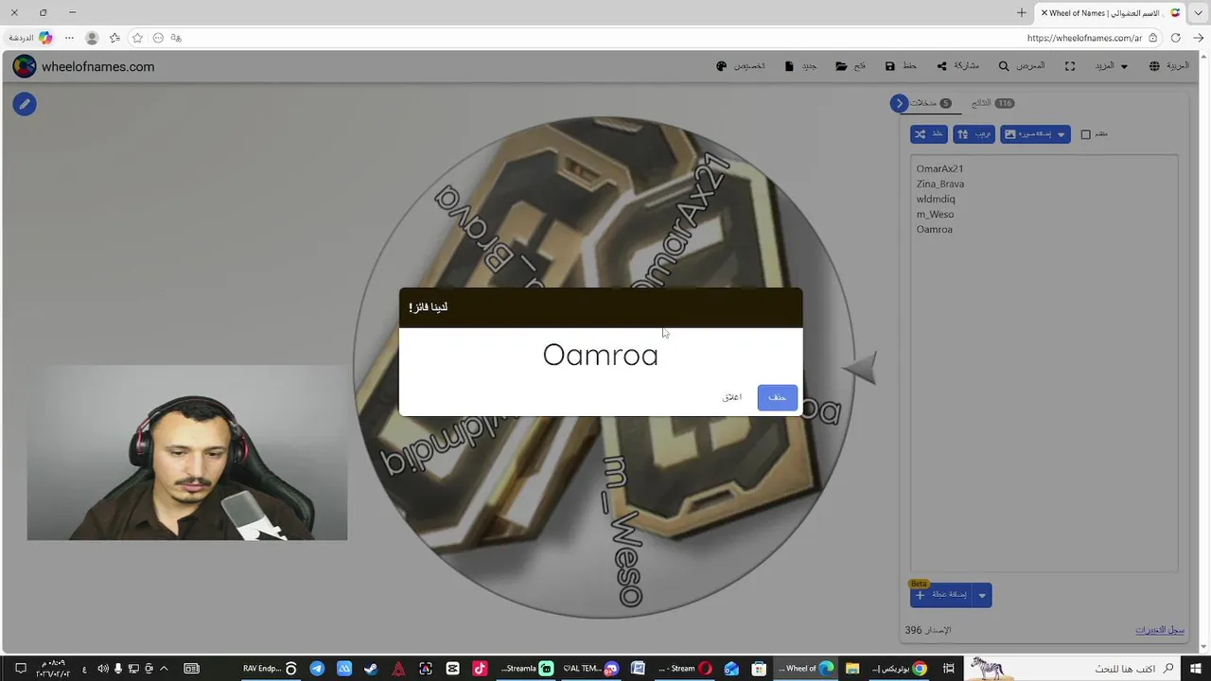
Task: Open Steam from the taskbar
Action: pos(371,669)
